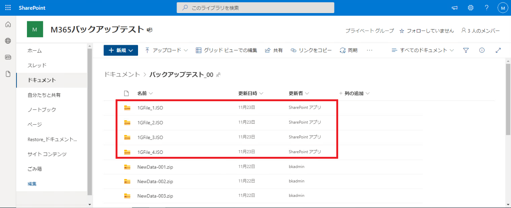This screenshot has width=511, height=208.
Task: Click the ドキュメント breadcrumb link
Action: point(122,75)
